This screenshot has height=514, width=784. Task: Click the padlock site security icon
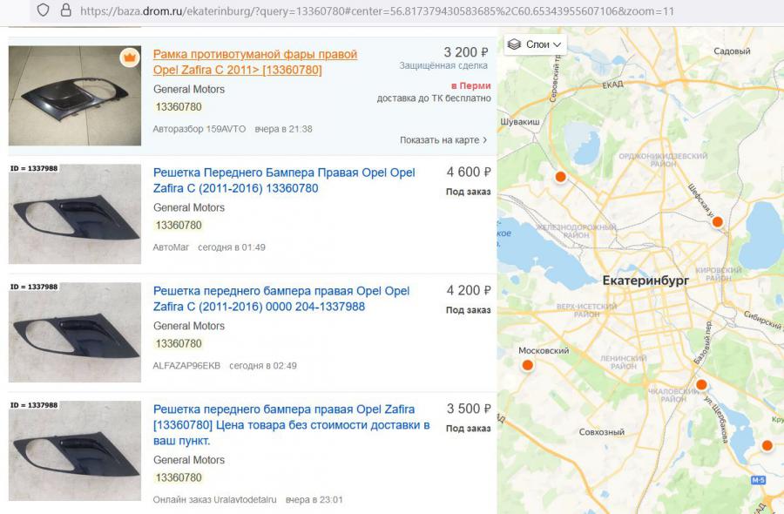point(66,10)
